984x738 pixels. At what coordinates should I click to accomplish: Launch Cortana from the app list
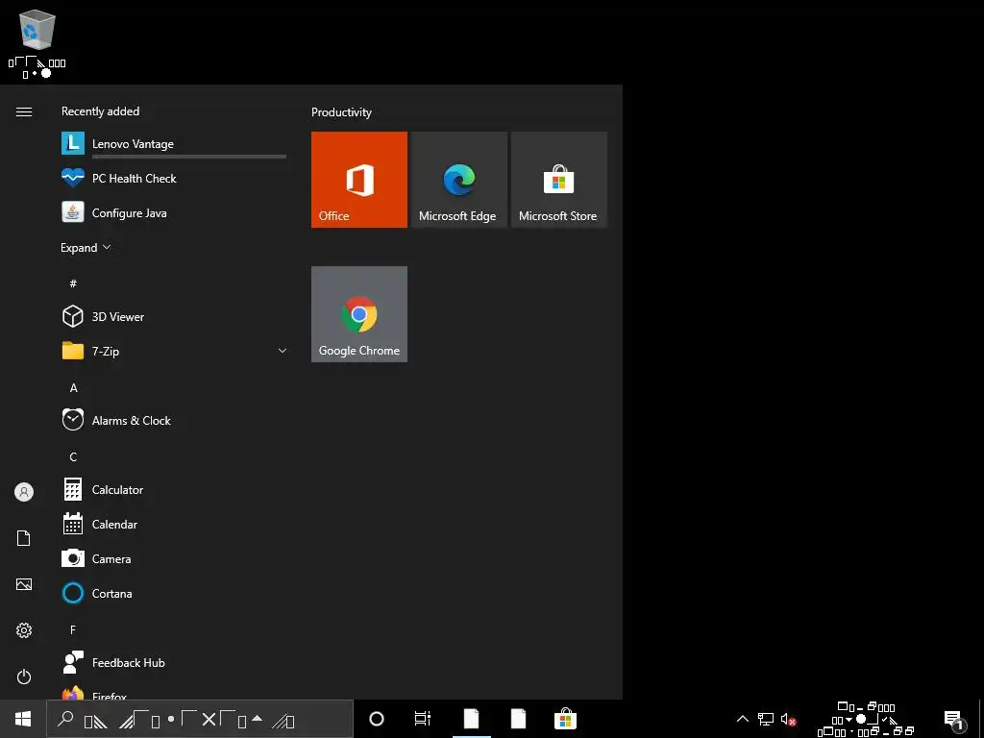pyautogui.click(x=174, y=593)
